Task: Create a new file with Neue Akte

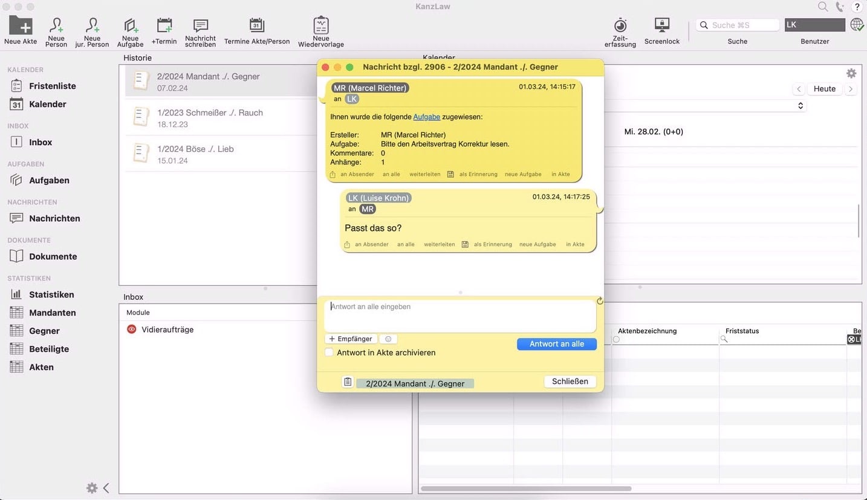Action: coord(21,31)
